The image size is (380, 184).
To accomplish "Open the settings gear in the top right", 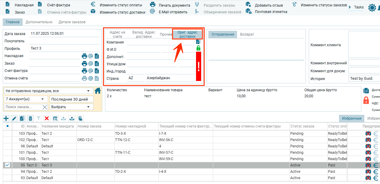I will pos(372,8).
